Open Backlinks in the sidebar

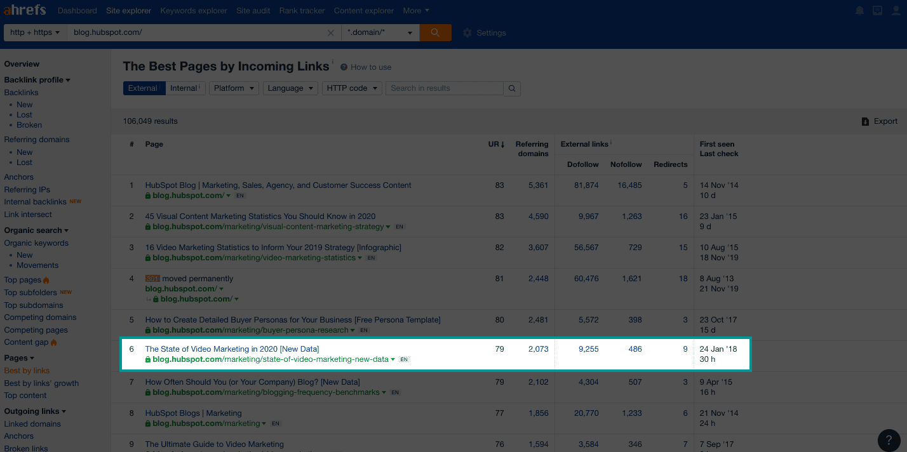click(21, 93)
